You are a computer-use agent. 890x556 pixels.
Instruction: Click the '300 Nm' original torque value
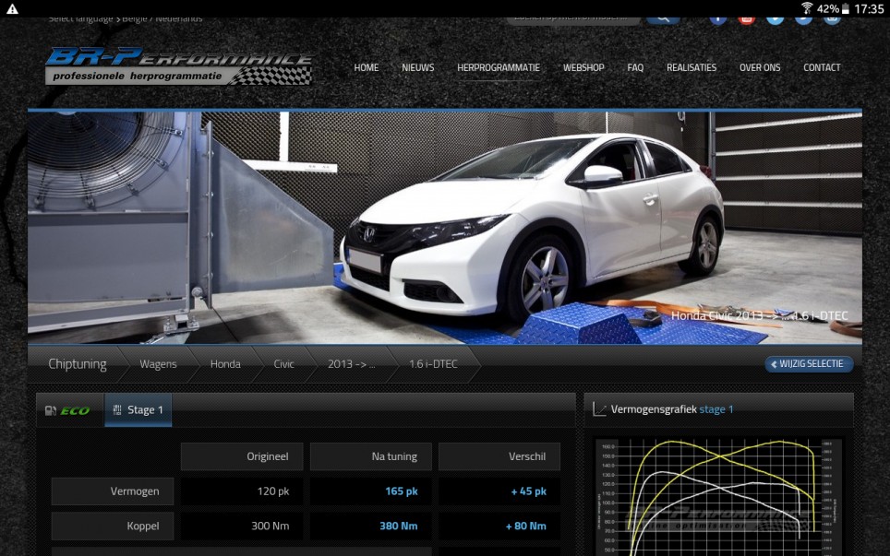coord(271,526)
